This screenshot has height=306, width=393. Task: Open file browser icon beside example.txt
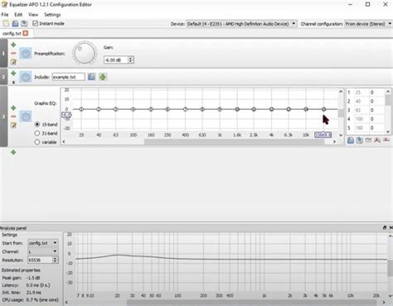91,77
